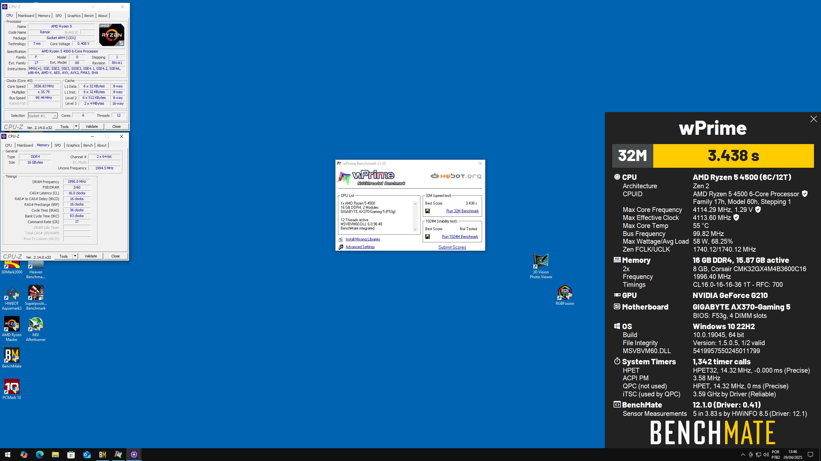The height and width of the screenshot is (461, 821).
Task: Launch Heaven Benchmark desktop icon
Action: click(36, 270)
